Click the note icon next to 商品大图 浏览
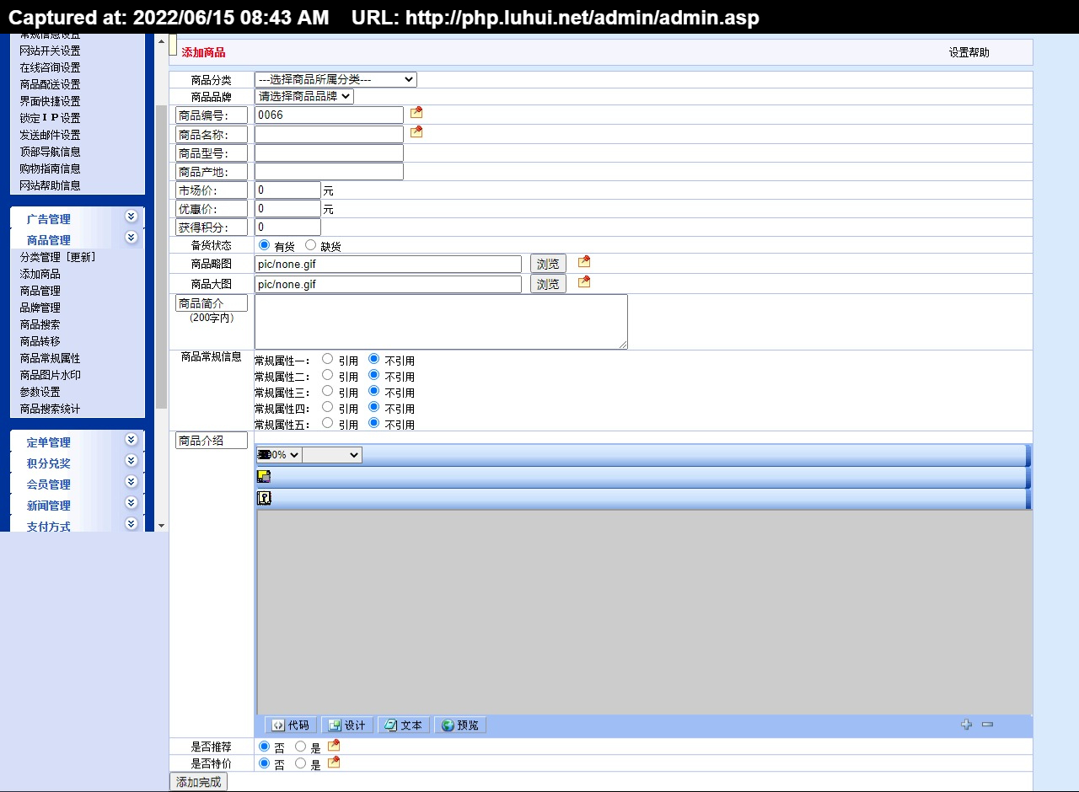This screenshot has height=792, width=1079. tap(584, 282)
